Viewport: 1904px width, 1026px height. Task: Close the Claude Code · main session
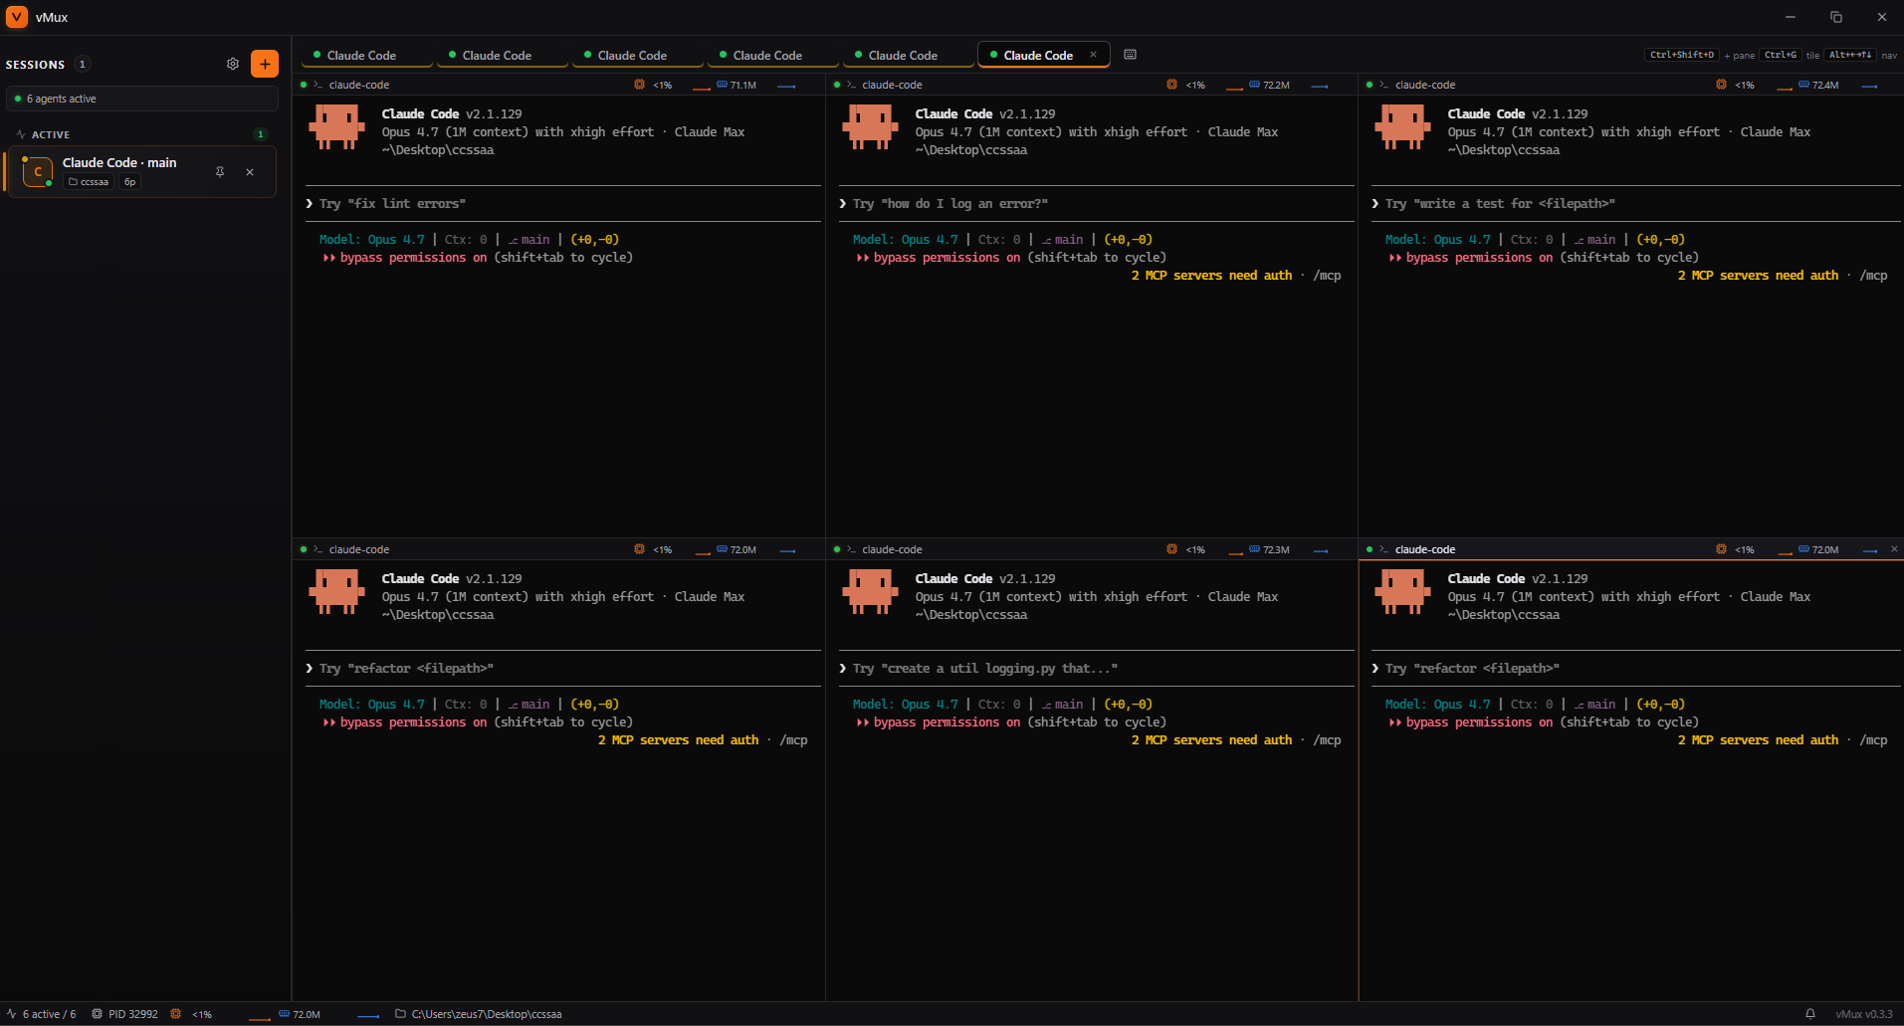pos(250,172)
